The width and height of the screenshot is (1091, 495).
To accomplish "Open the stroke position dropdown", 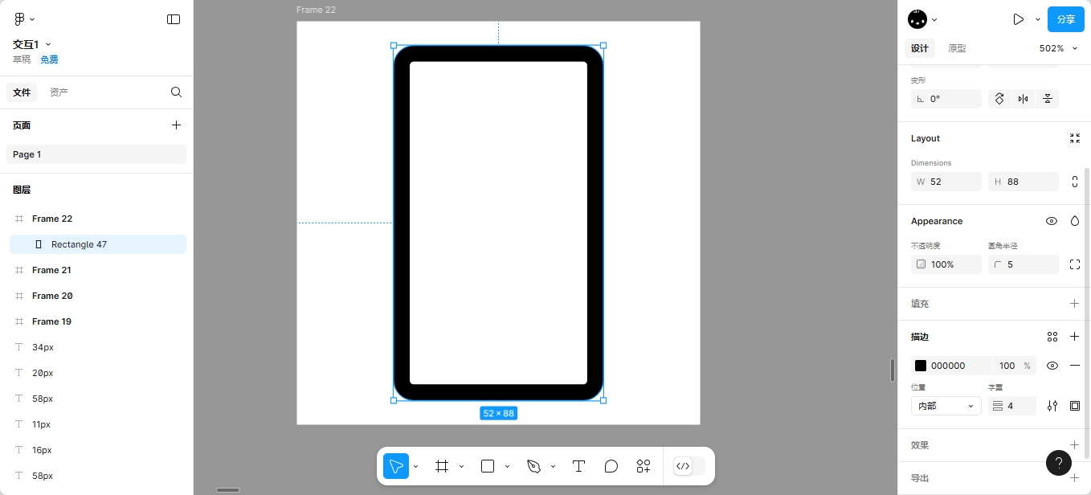I will coord(946,407).
